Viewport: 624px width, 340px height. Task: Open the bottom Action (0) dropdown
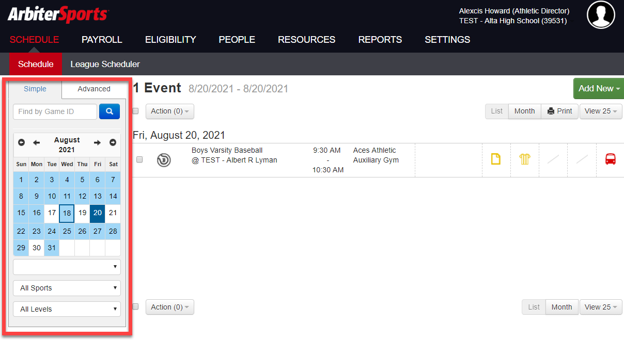170,307
